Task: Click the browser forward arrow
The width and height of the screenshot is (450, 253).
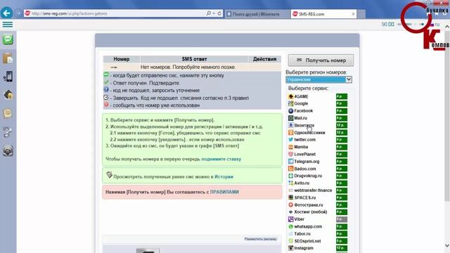Action: (18, 13)
